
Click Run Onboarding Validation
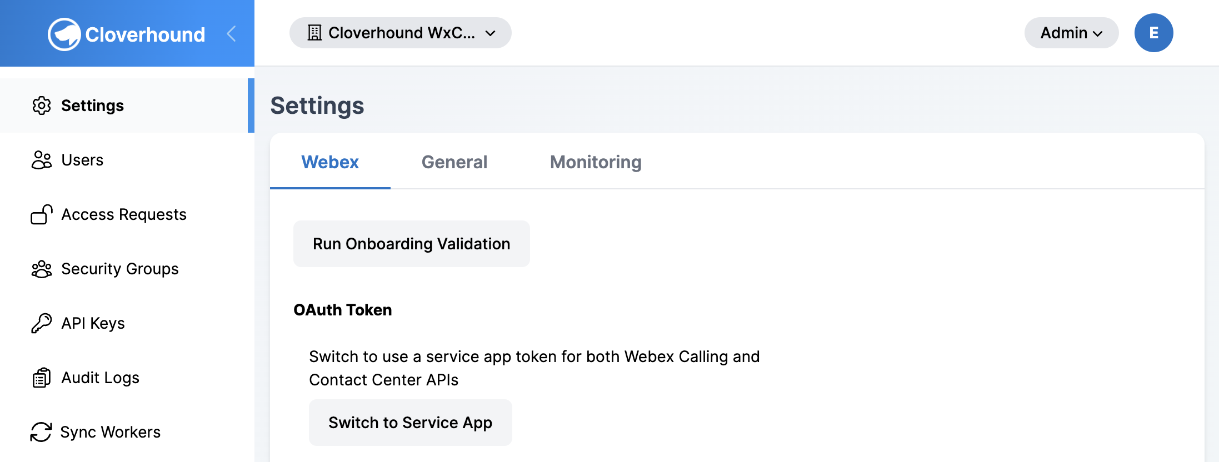tap(411, 243)
